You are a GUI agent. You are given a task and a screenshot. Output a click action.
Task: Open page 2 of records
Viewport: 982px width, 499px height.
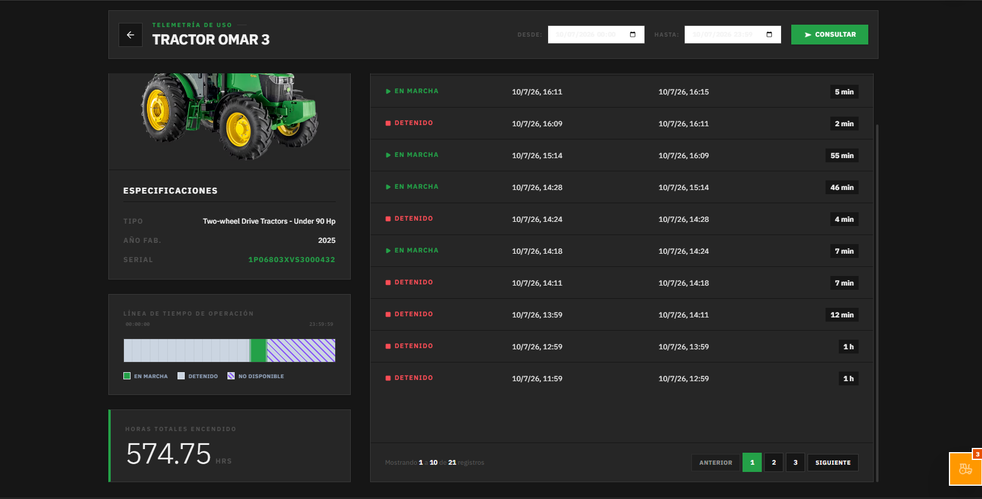point(774,462)
